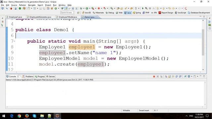This screenshot has width=212, height=119.
Task: Click the green circle icon left of the Run button
Action: (x=20, y=8)
